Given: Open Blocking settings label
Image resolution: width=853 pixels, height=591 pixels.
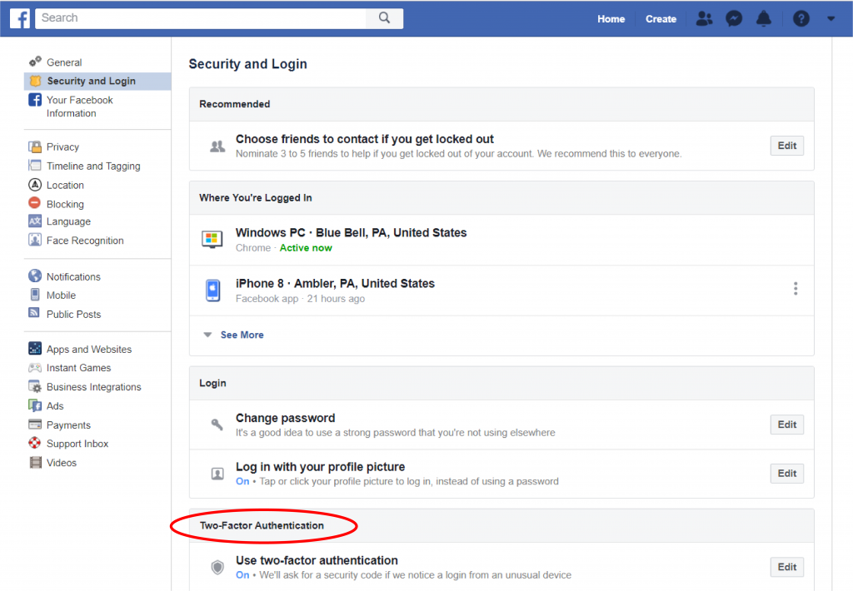Looking at the screenshot, I should 65,205.
